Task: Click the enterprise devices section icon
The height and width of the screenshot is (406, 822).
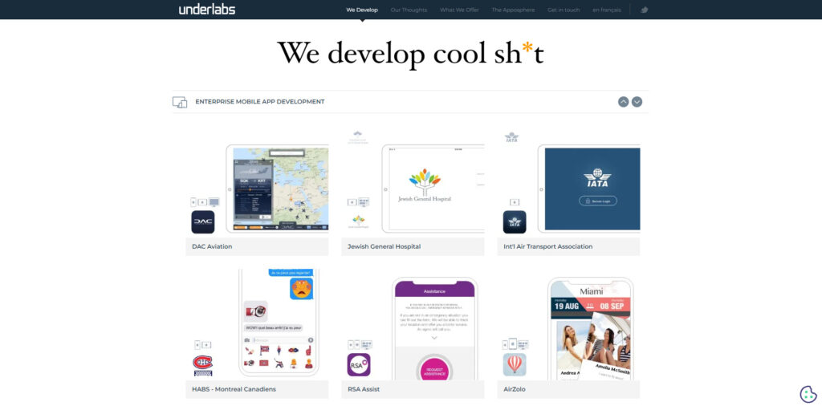Action: 180,102
